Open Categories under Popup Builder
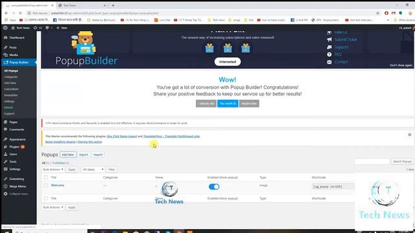The height and width of the screenshot is (233, 415). 11,77
